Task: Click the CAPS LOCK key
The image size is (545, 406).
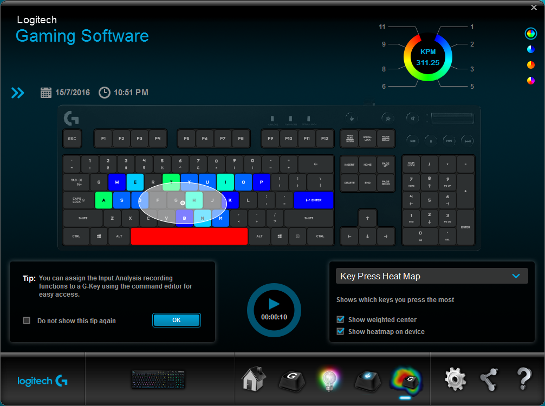Action: click(79, 200)
